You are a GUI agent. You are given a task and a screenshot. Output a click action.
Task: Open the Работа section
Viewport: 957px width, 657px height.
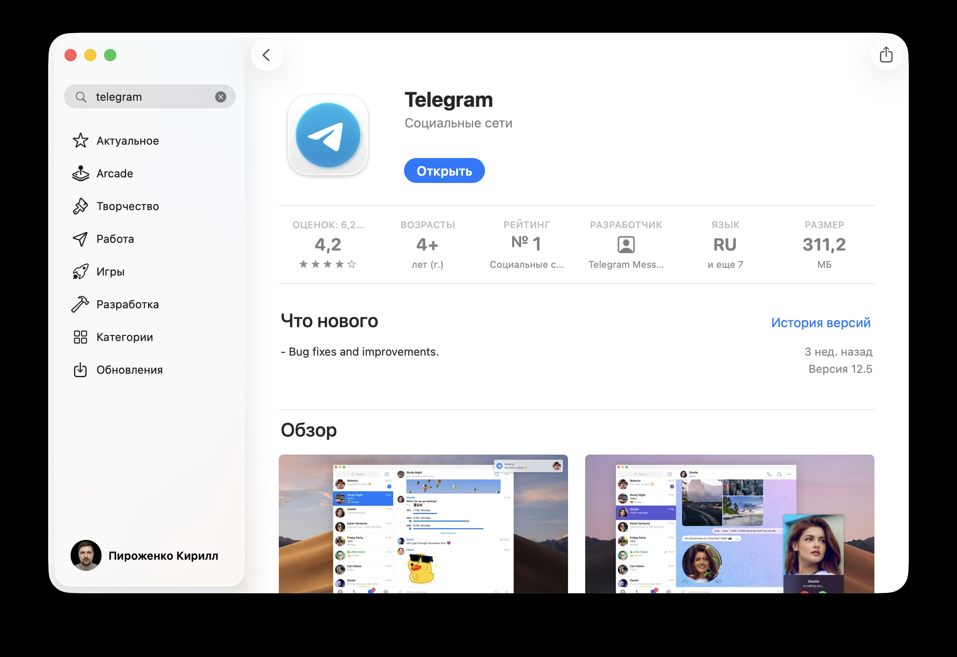114,239
